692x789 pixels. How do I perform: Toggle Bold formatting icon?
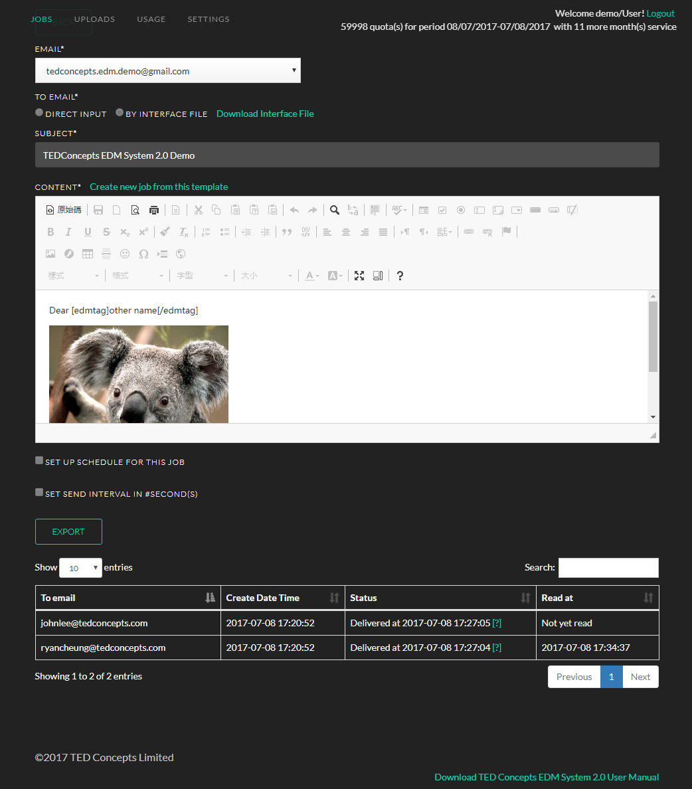(50, 232)
